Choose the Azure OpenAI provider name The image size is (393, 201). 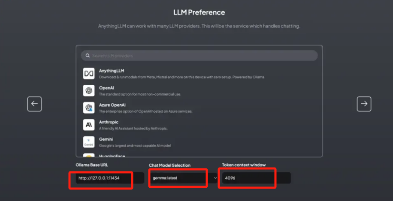pyautogui.click(x=112, y=105)
